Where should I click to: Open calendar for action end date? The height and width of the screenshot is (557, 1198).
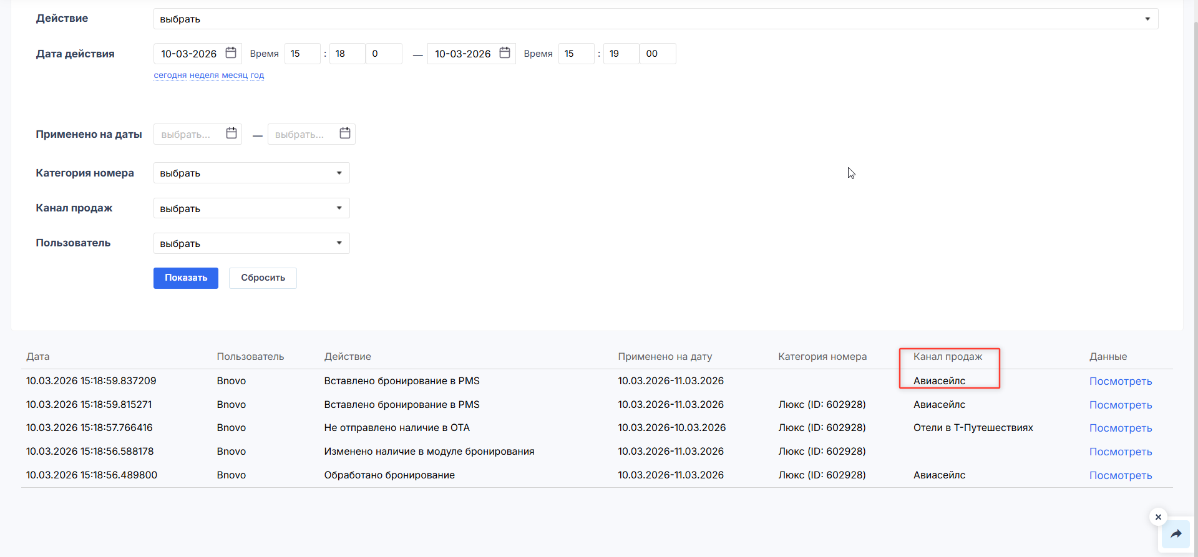[x=505, y=53]
